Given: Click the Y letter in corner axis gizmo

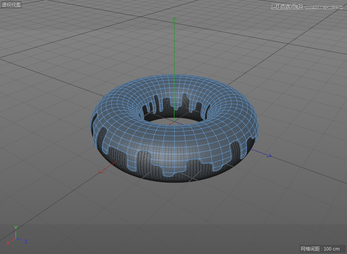Looking at the screenshot, I should (x=16, y=227).
